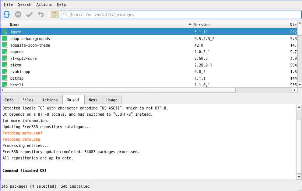Screen dimensions: 302x191
Task: Click the status icon beside appres
Action: pyautogui.click(x=5, y=52)
